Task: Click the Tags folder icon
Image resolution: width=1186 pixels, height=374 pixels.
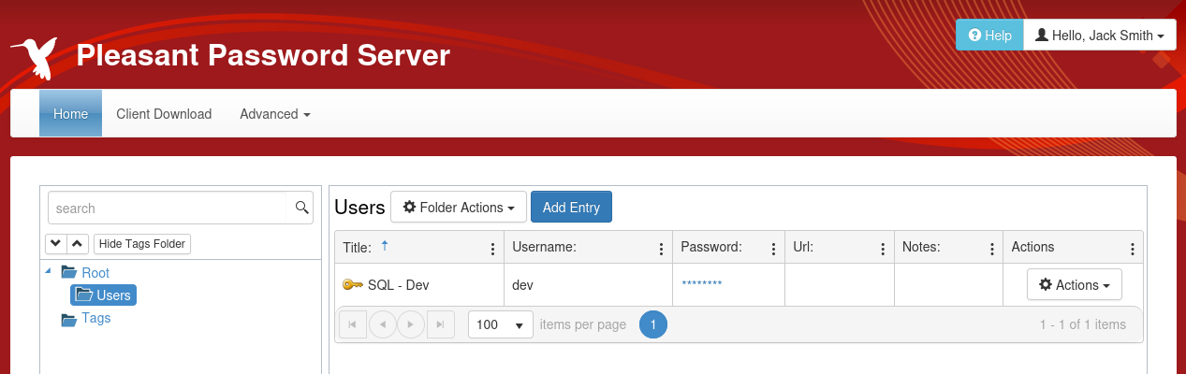Action: point(69,319)
